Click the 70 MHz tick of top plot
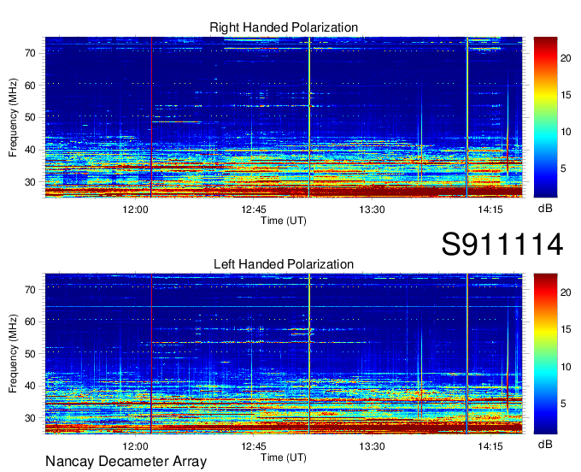Image resolution: width=581 pixels, height=472 pixels. pos(31,53)
